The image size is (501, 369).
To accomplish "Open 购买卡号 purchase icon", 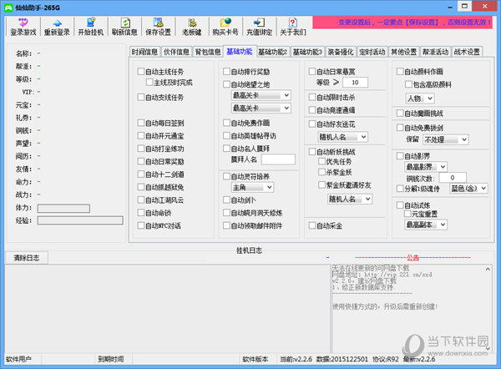I will pos(225,27).
